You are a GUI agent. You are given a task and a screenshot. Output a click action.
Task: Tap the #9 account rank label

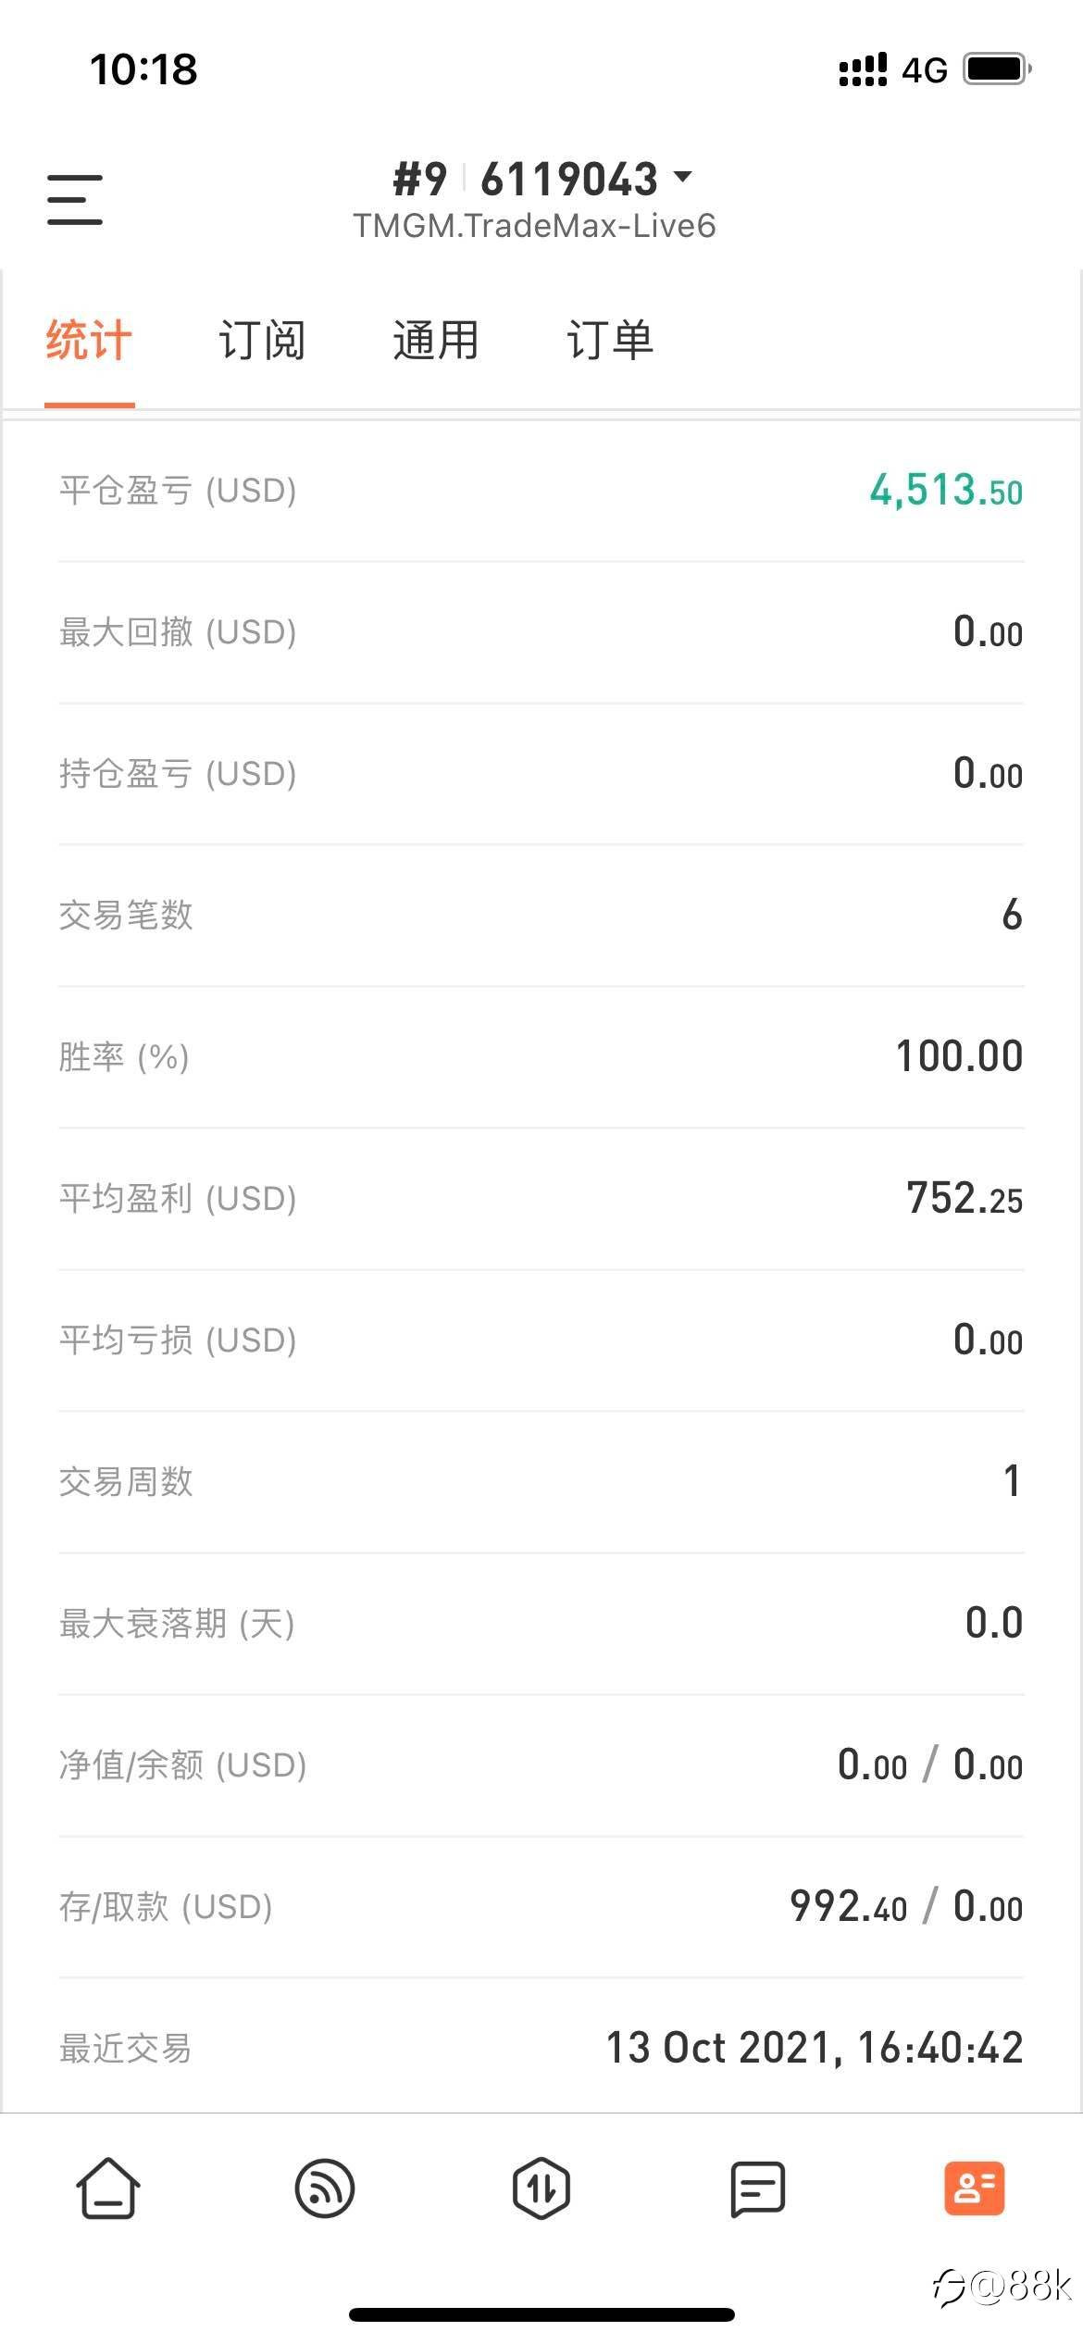(420, 179)
